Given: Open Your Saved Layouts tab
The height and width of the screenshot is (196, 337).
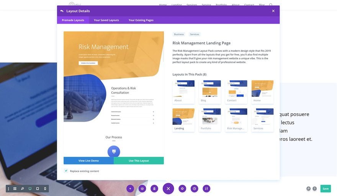Looking at the screenshot, I should click(x=106, y=20).
